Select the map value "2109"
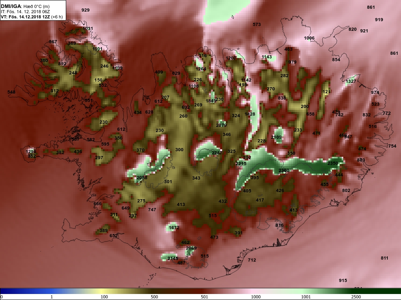The width and height of the screenshot is (401, 300). coord(276,137)
